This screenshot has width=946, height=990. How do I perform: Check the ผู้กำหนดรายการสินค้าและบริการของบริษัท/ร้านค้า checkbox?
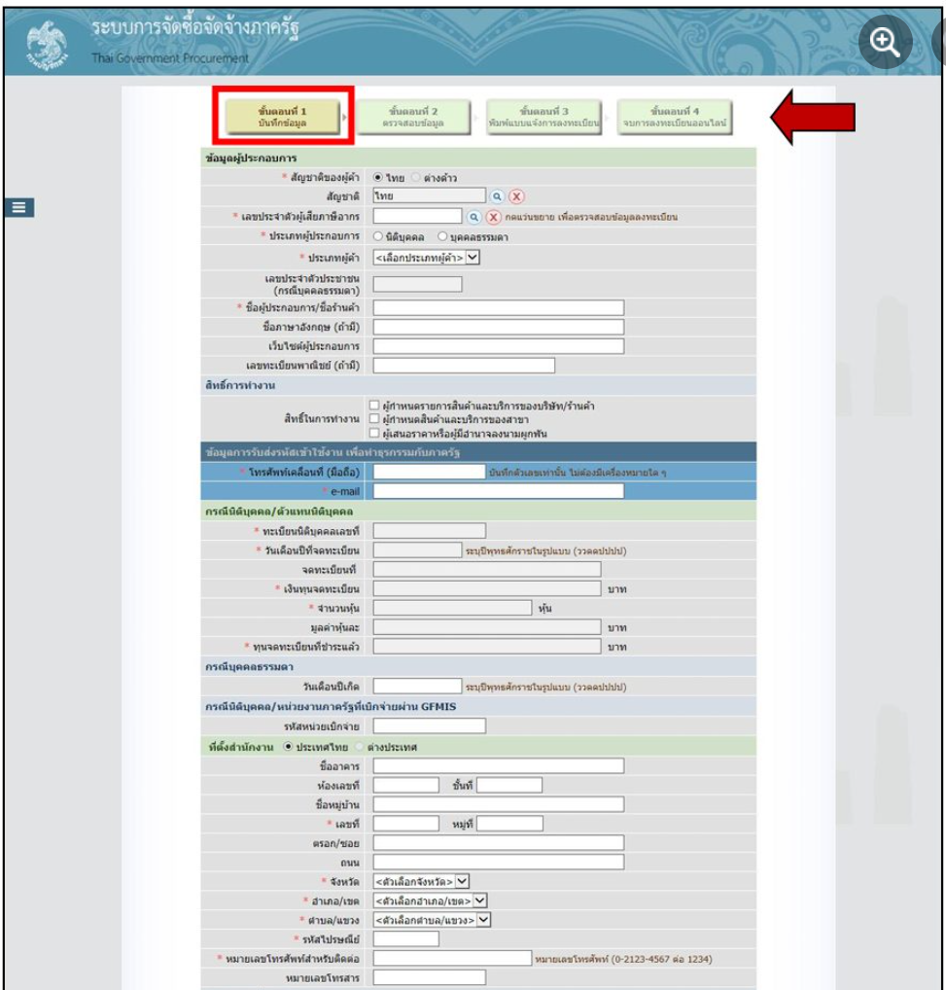[374, 405]
